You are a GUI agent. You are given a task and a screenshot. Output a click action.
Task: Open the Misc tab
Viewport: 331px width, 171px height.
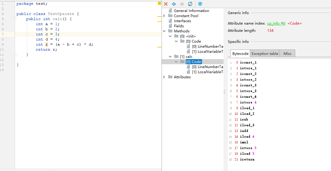pyautogui.click(x=287, y=53)
